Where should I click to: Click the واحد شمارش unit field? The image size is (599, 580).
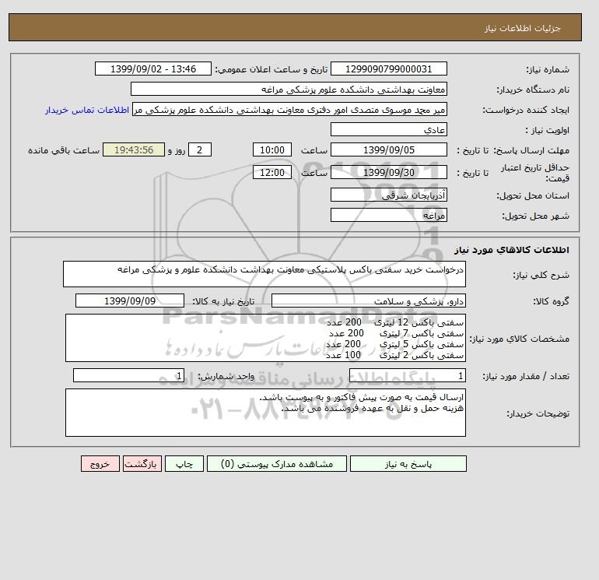[128, 375]
